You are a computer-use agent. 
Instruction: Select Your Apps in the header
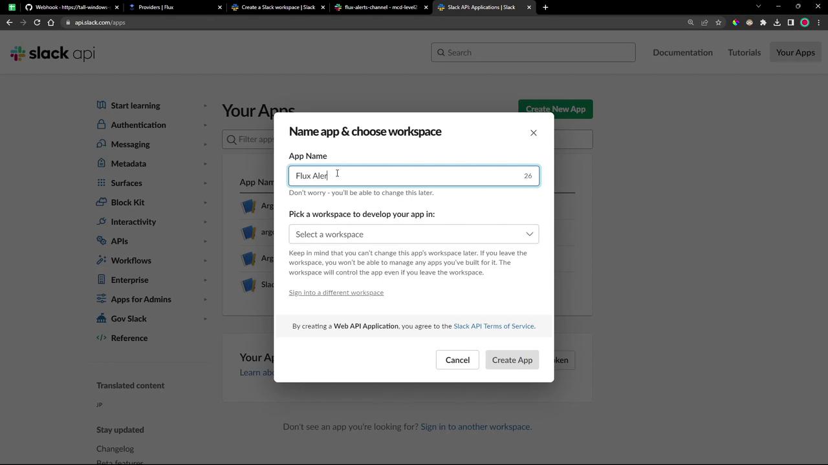tap(796, 52)
